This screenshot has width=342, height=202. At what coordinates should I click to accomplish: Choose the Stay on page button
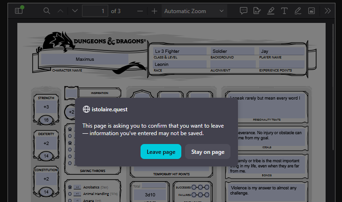[208, 151]
